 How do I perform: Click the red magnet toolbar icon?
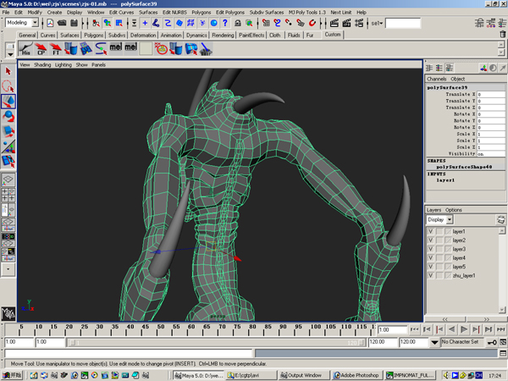click(x=312, y=23)
